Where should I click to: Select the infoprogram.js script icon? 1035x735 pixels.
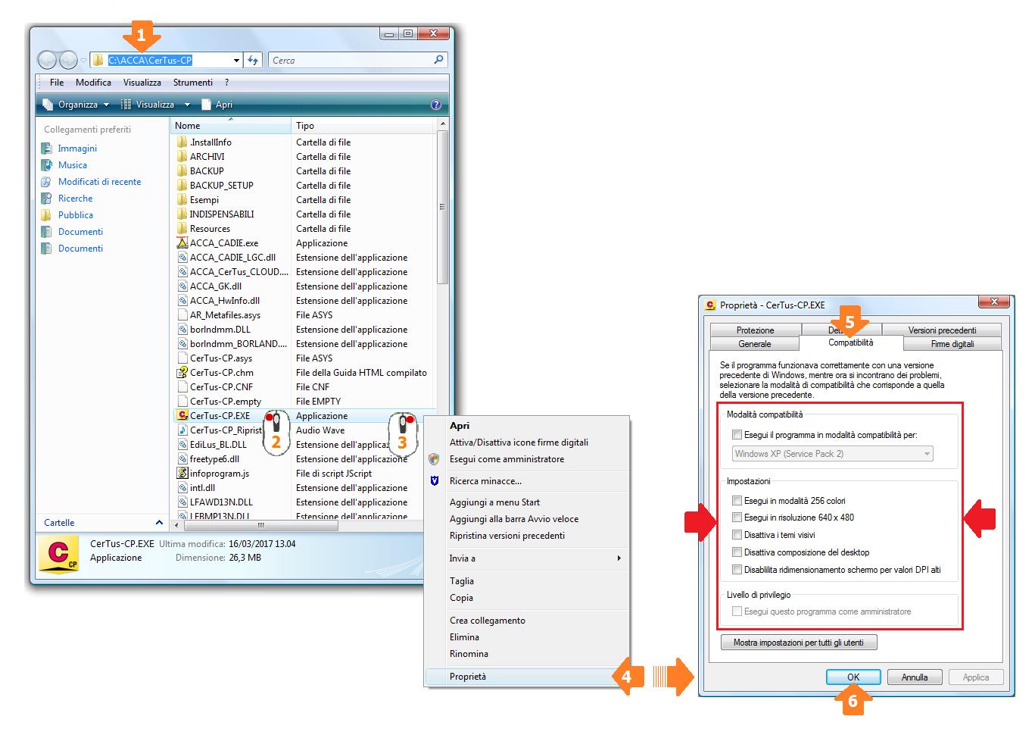182,473
